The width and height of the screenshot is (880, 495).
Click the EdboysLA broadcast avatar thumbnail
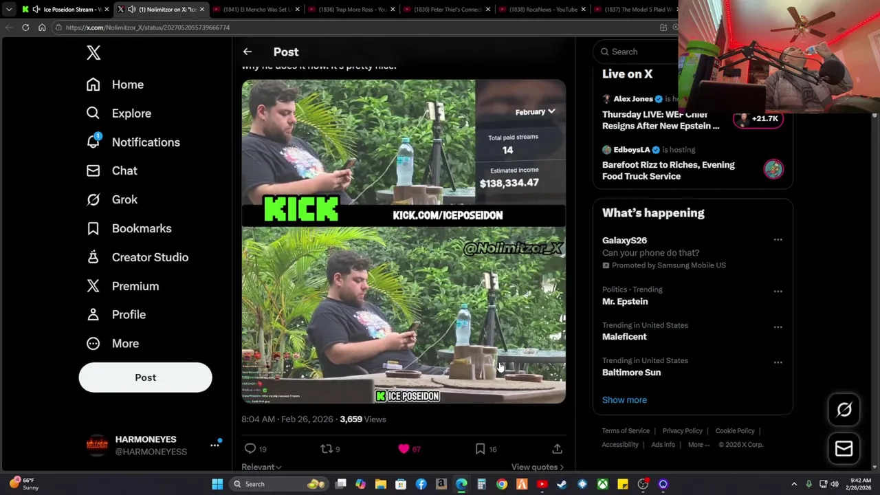pyautogui.click(x=773, y=168)
